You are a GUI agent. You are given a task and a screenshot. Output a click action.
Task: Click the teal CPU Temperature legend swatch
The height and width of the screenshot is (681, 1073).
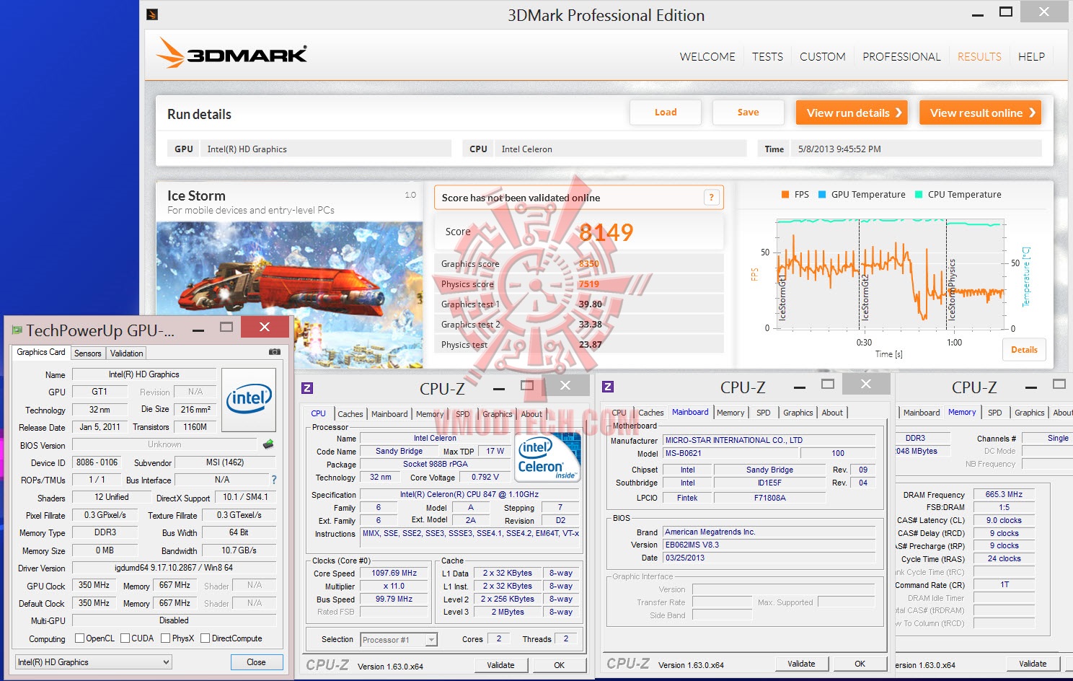pos(919,194)
